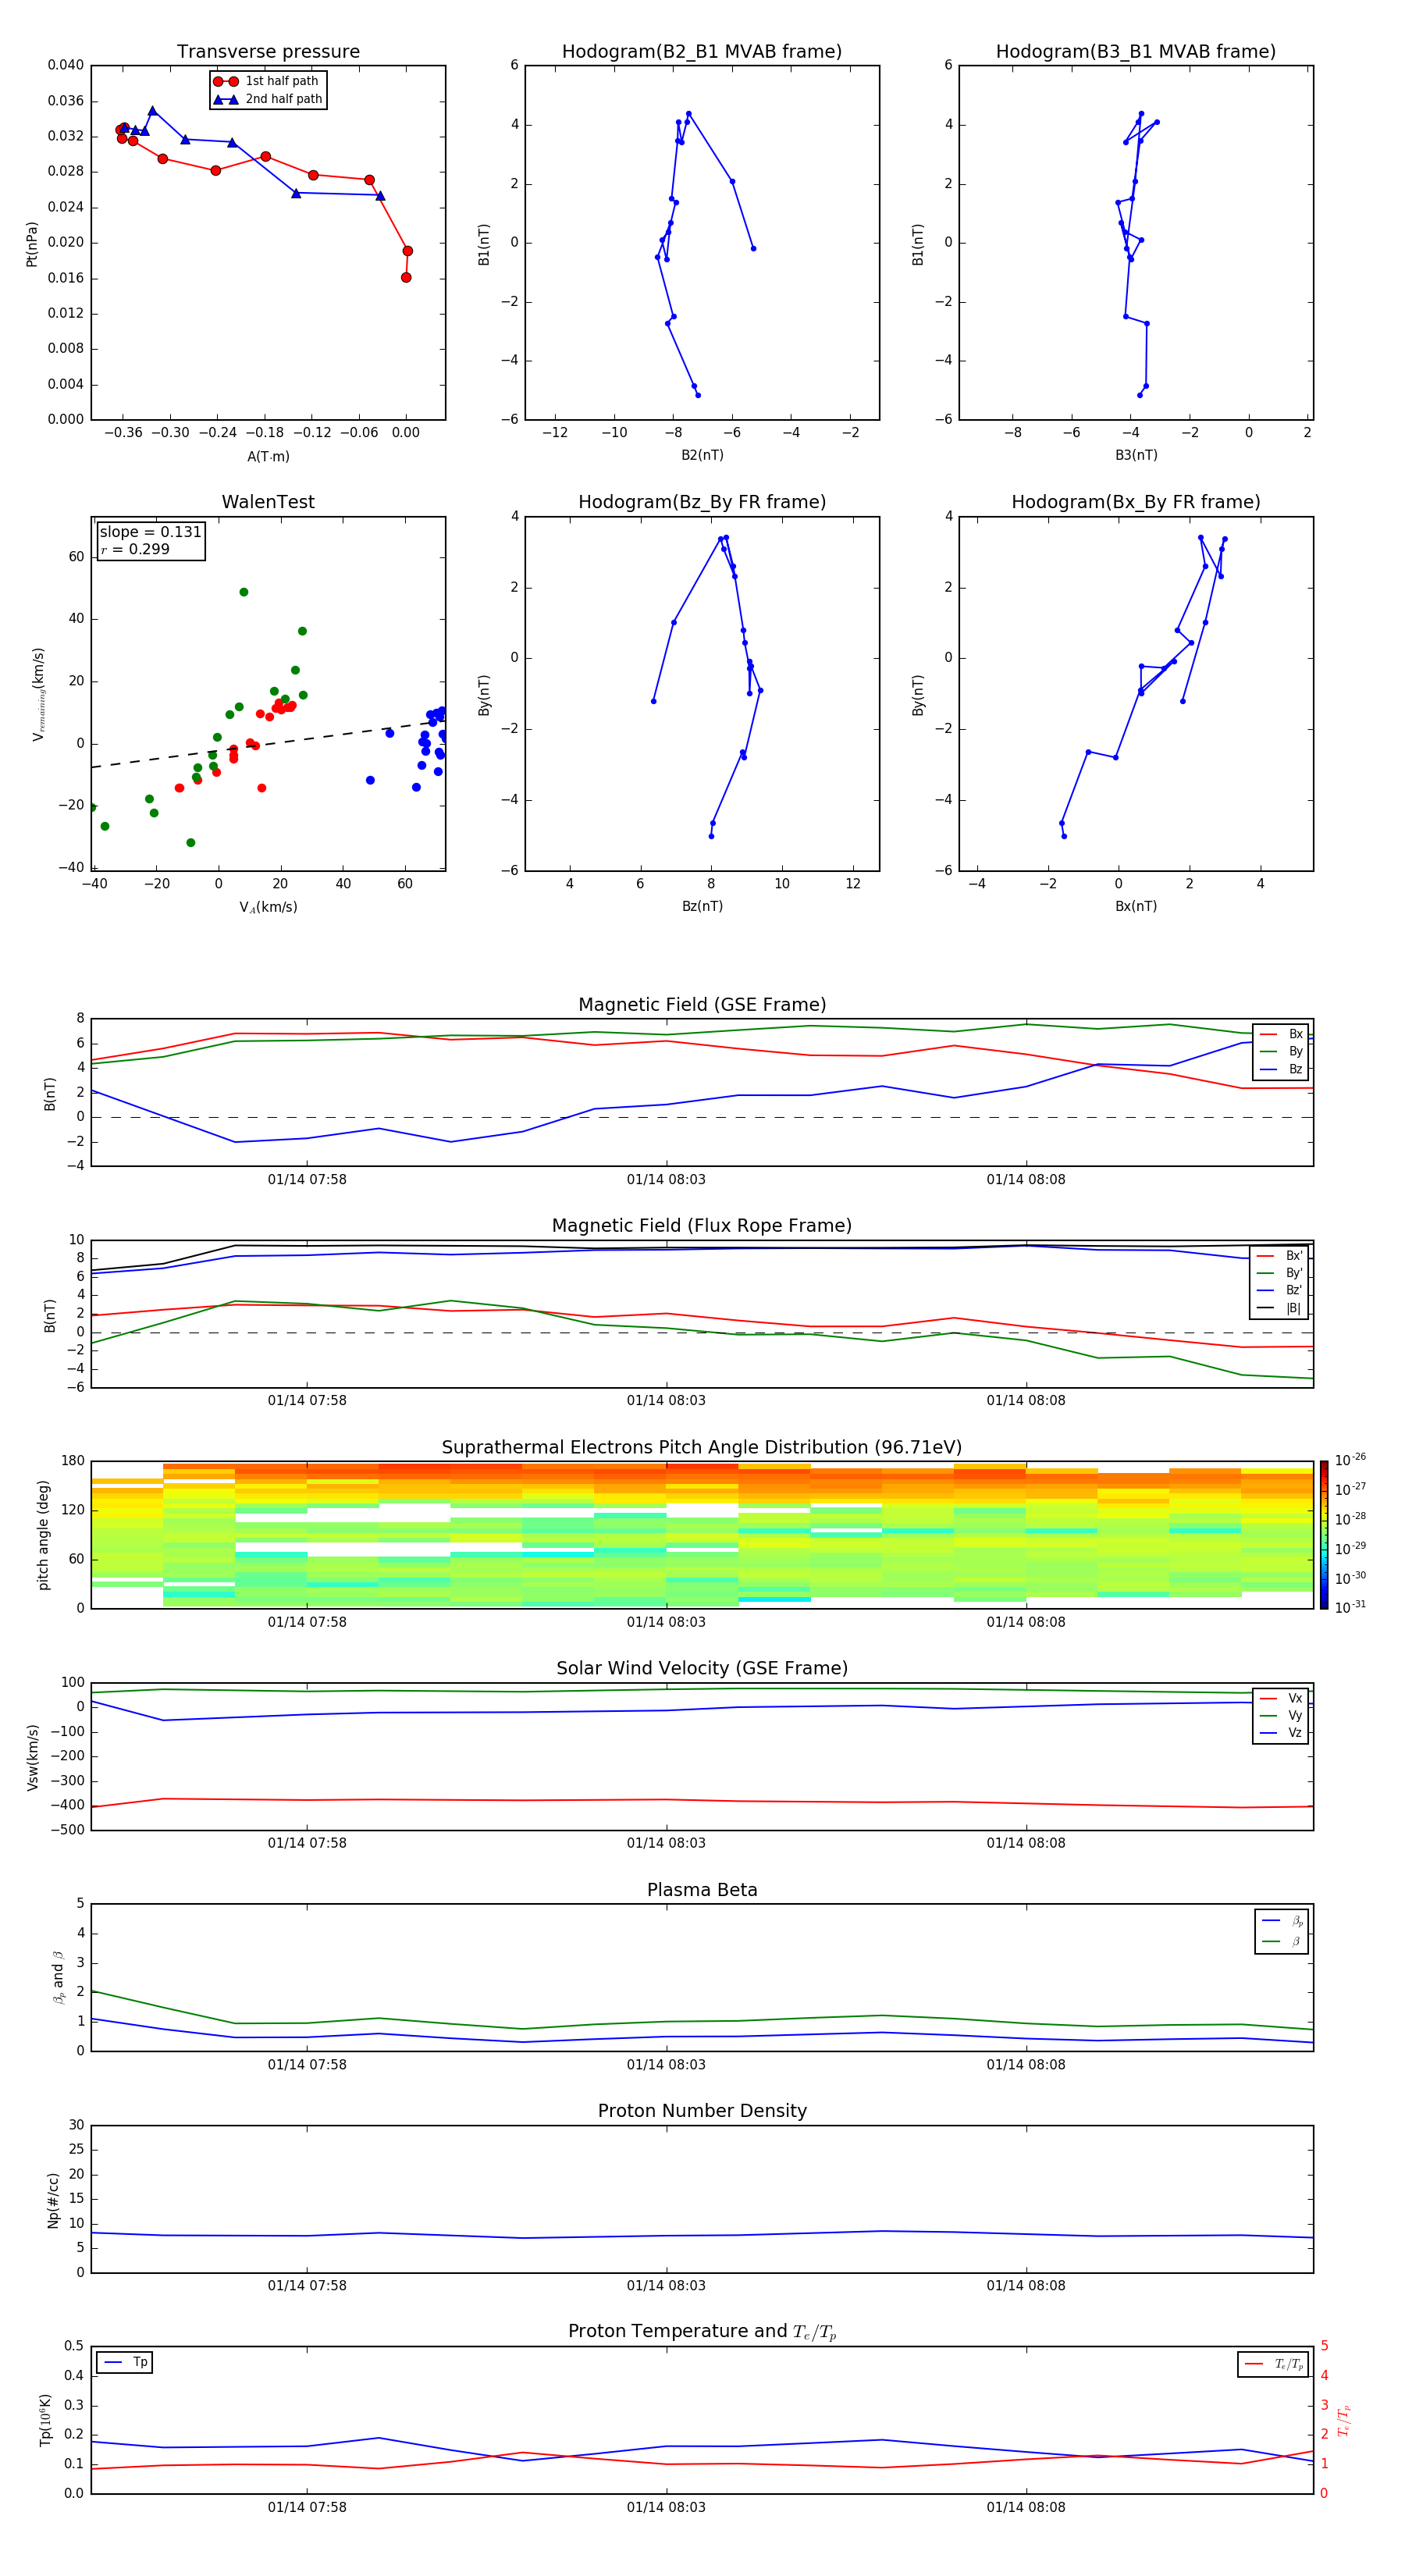Click the 'Np(#/cc)' y-axis label
This screenshot has height=2576, width=1405.
(x=53, y=2200)
